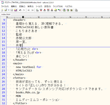
Task: Click the purple Save As floppy icon
Action: click(15, 10)
